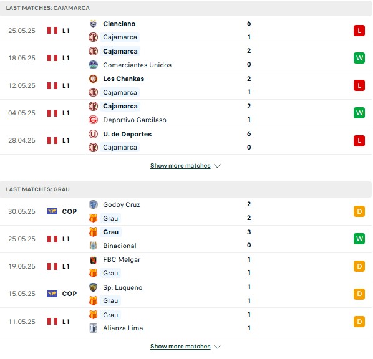Expand more matches under Grau section
The image size is (373, 359).
(x=180, y=346)
